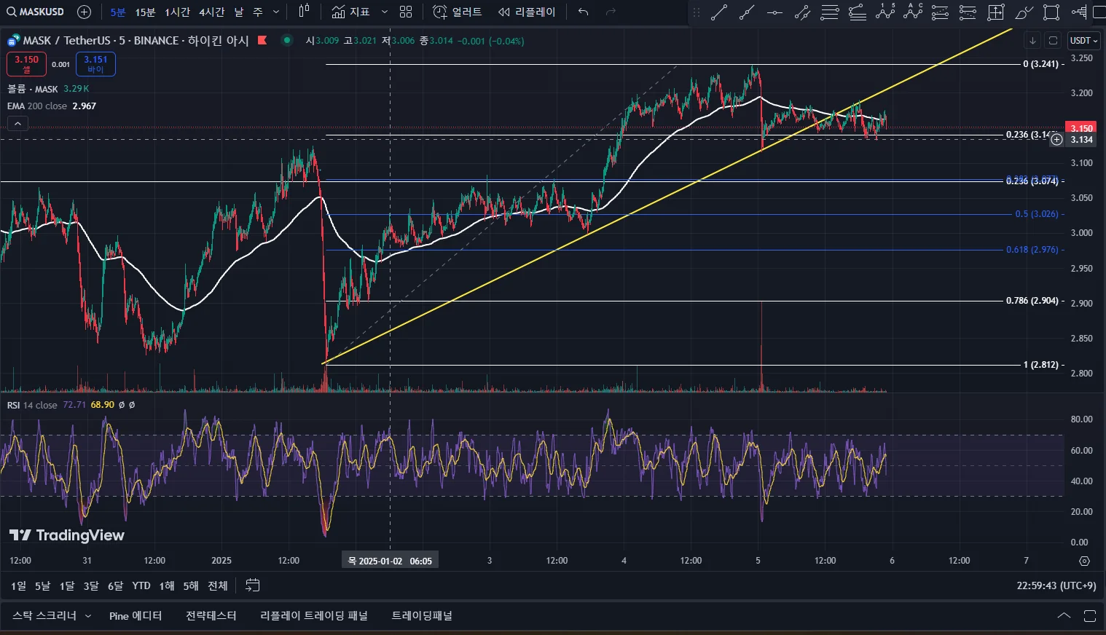The image size is (1106, 635).
Task: Pick the horizontal line drawing tool
Action: [774, 12]
